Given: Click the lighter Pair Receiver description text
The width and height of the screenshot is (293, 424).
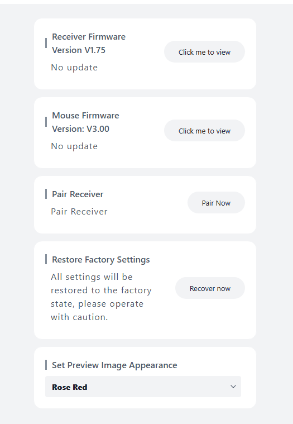Looking at the screenshot, I should tap(79, 212).
